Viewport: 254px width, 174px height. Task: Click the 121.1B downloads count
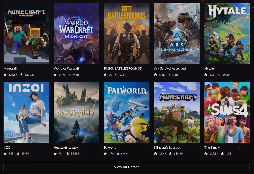point(29,75)
